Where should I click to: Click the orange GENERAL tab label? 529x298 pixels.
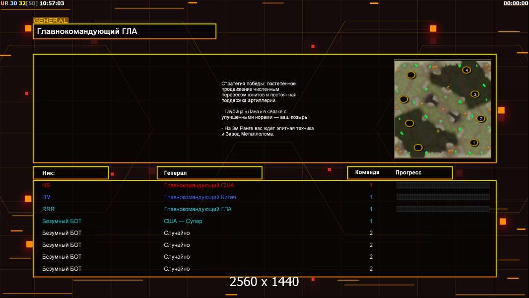tap(51, 20)
